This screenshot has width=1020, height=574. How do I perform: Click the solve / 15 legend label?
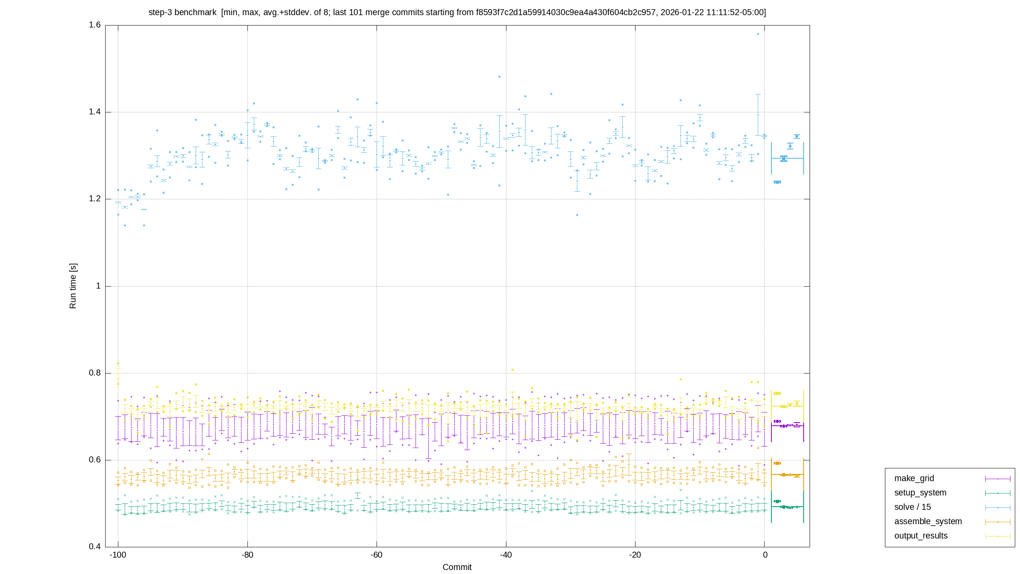[912, 507]
